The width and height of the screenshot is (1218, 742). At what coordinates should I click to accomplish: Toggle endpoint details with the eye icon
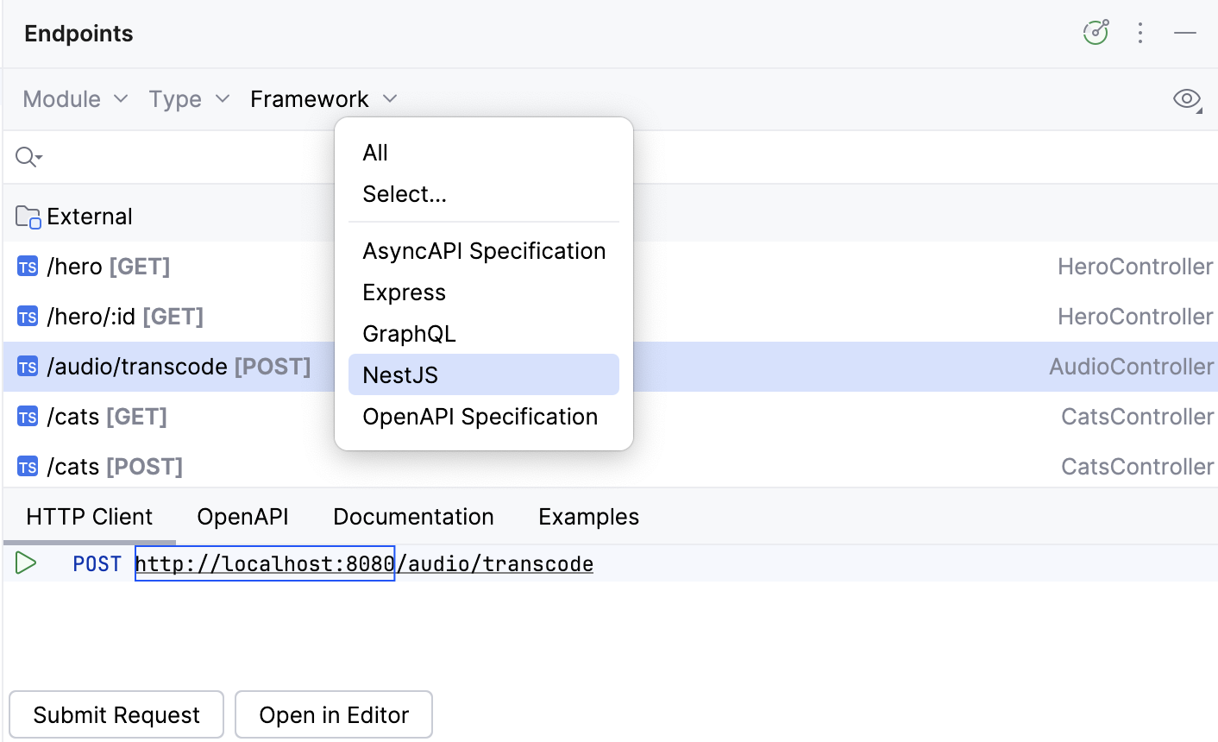[1187, 98]
